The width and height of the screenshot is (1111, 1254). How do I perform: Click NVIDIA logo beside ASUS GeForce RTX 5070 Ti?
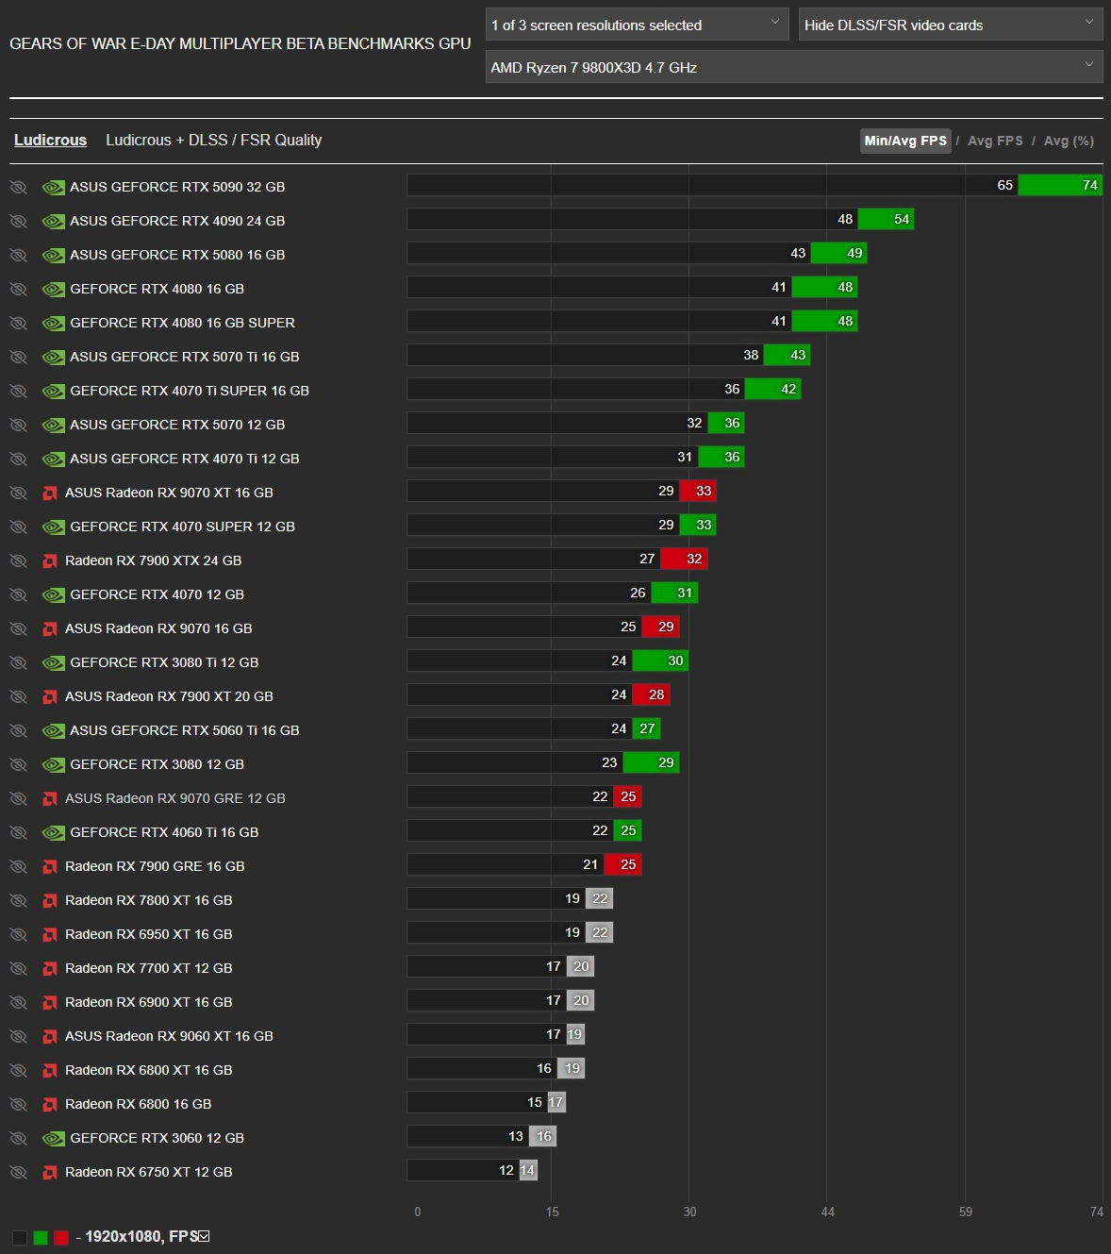point(54,357)
